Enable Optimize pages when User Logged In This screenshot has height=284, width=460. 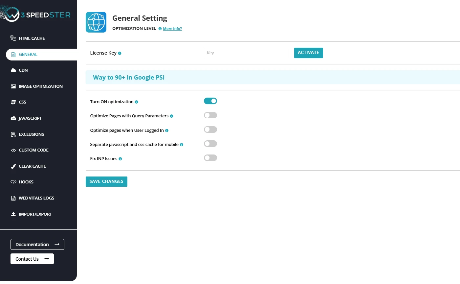click(210, 130)
